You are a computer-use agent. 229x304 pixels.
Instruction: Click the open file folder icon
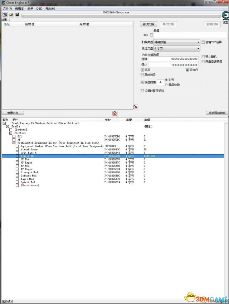(11, 15)
